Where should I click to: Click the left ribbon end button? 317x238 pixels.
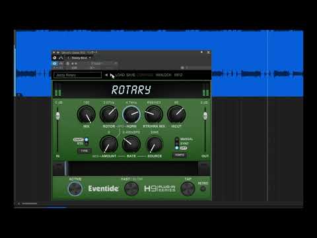59,169
